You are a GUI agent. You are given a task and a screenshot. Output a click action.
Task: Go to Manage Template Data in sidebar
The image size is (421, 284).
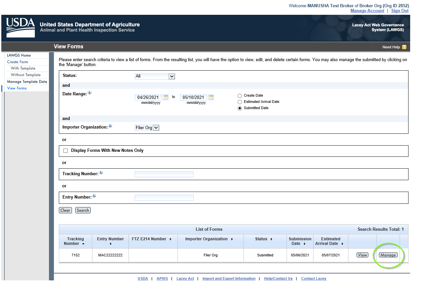tap(27, 82)
